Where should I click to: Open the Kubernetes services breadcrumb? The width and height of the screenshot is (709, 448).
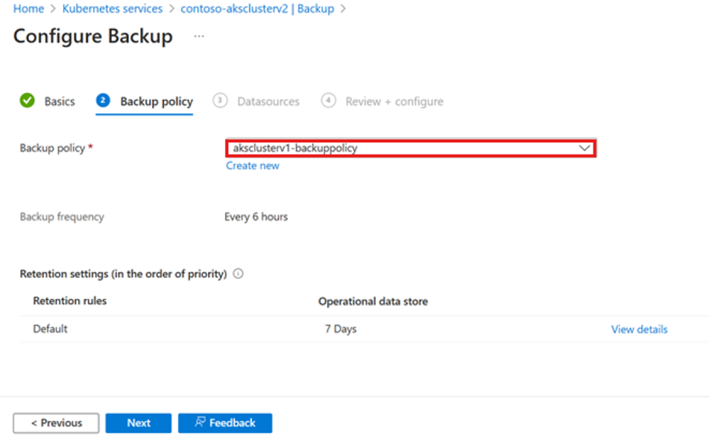[x=112, y=9]
